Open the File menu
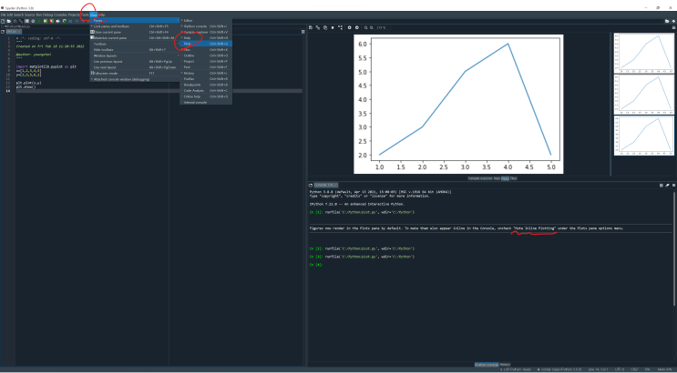Image resolution: width=677 pixels, height=373 pixels. tap(4, 15)
